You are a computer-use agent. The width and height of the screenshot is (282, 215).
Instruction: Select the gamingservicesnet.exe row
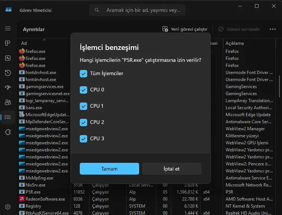click(x=47, y=94)
